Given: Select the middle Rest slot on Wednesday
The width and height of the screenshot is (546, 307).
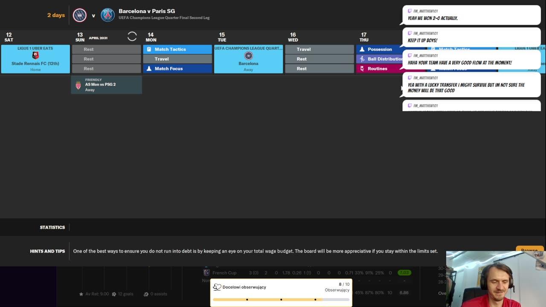Looking at the screenshot, I should 319,59.
